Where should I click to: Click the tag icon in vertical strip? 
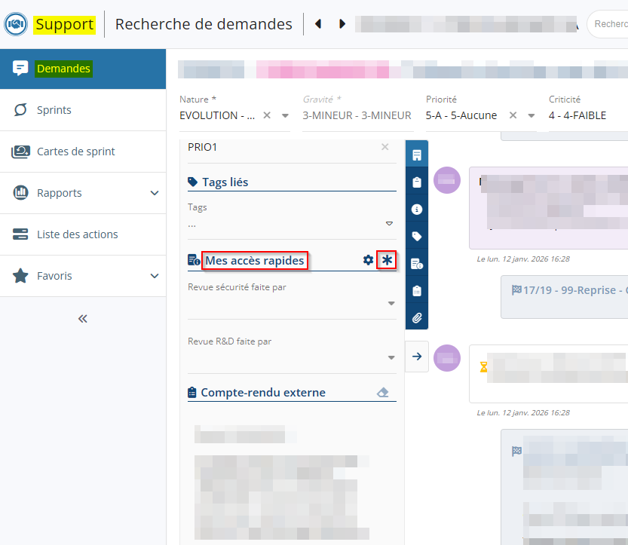coord(417,236)
